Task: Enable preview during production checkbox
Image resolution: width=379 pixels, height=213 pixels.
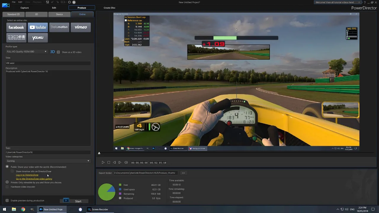Action: tap(7, 201)
